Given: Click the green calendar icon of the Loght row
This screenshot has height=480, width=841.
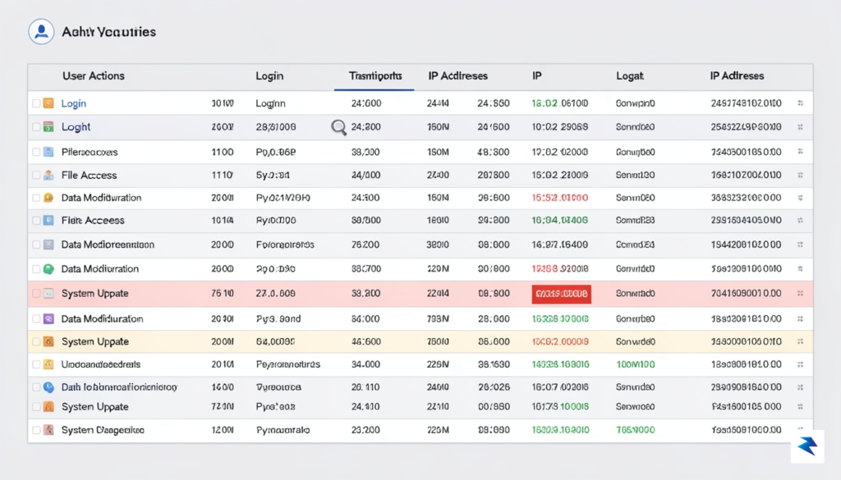Looking at the screenshot, I should coord(48,127).
